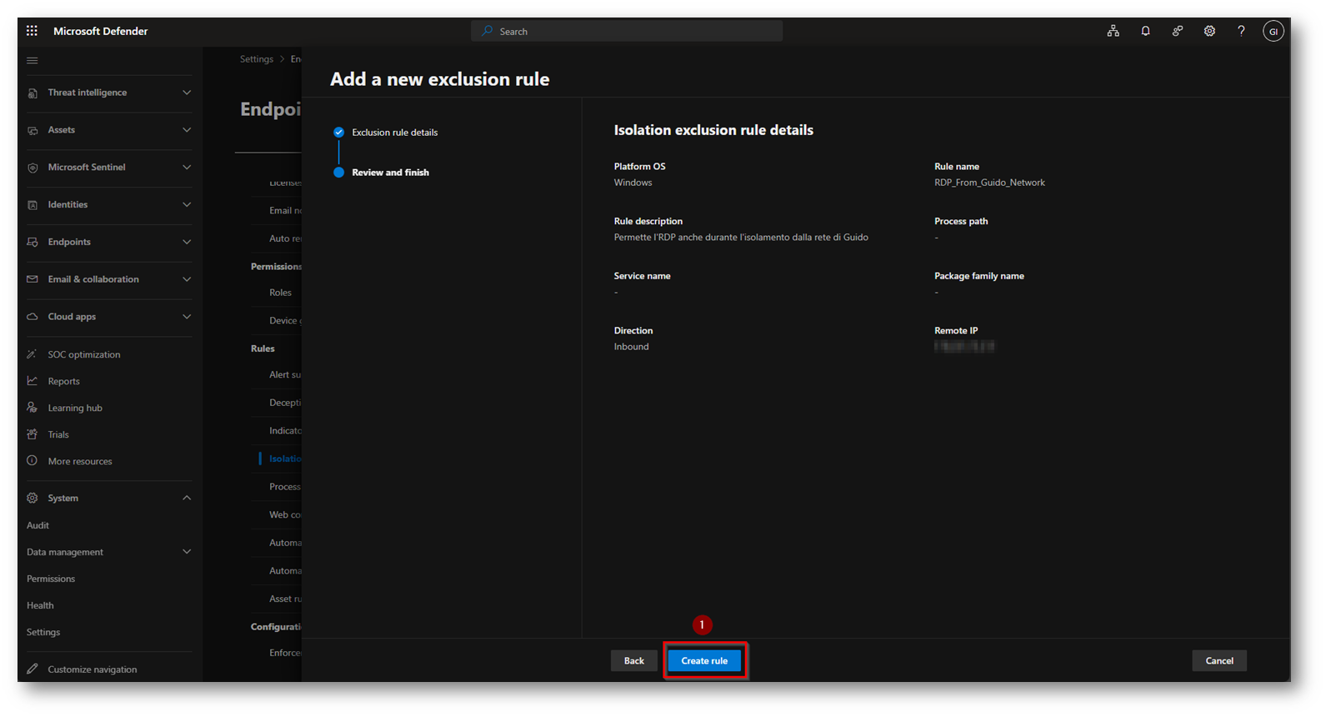The image size is (1326, 717).
Task: Expand the Data management submenu
Action: coord(187,552)
